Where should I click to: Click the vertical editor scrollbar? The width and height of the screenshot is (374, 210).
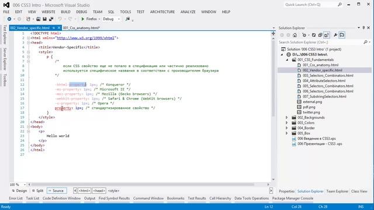coord(273,79)
